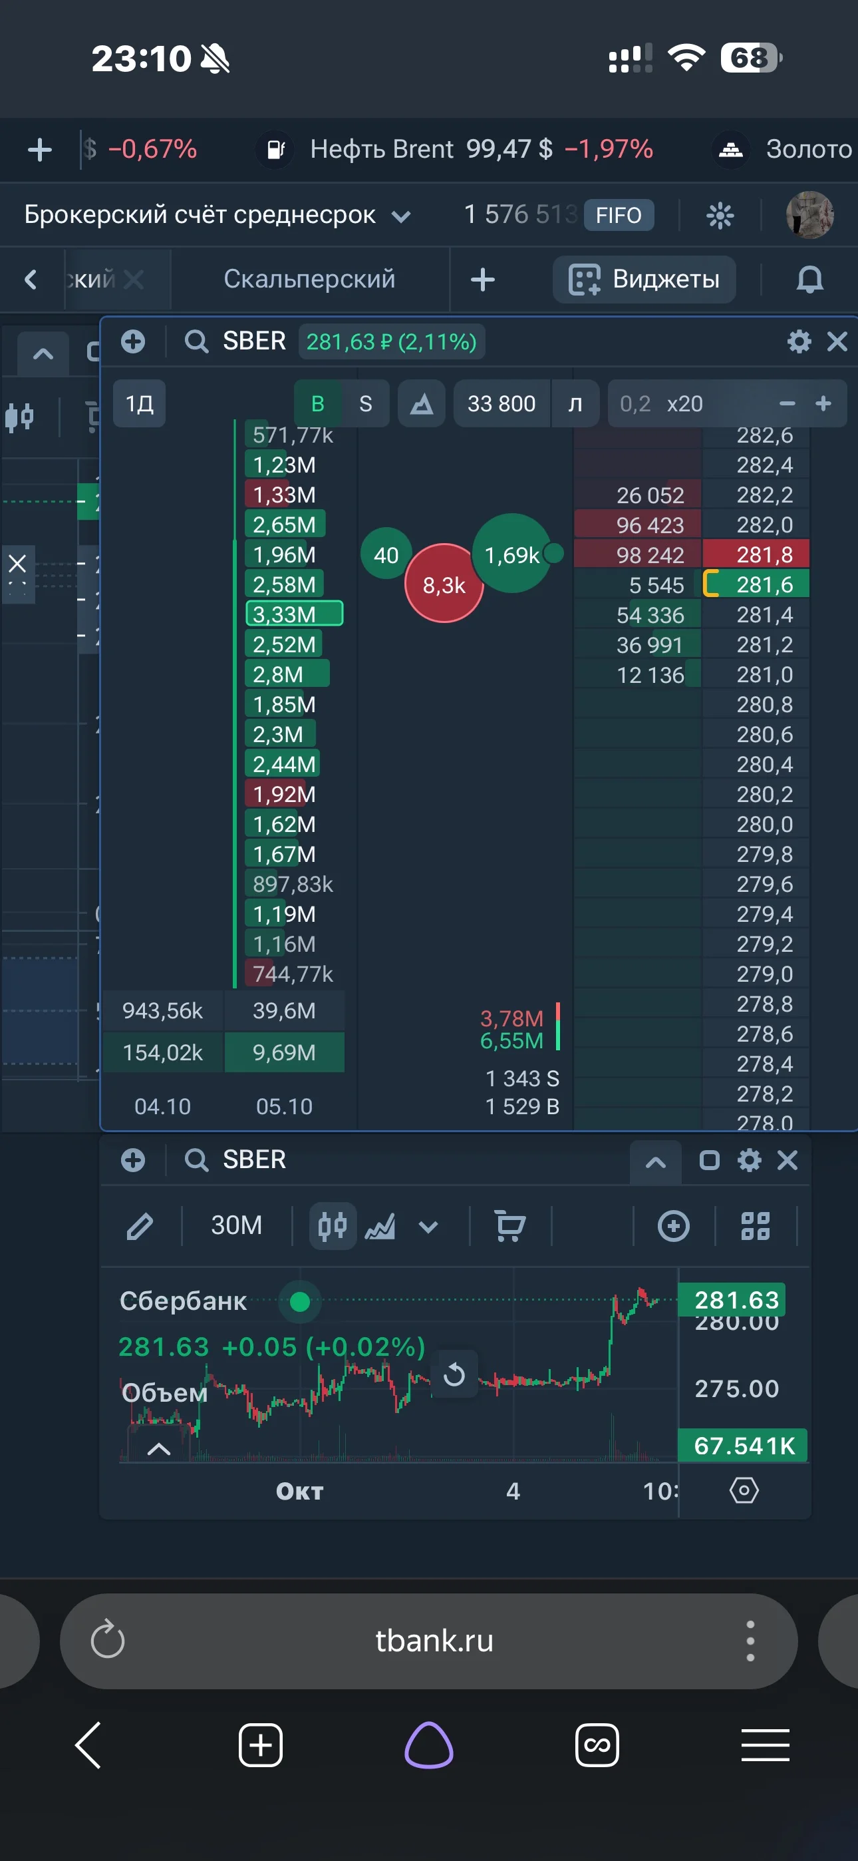
Task: Toggle the л lots unit switch
Action: 575,403
